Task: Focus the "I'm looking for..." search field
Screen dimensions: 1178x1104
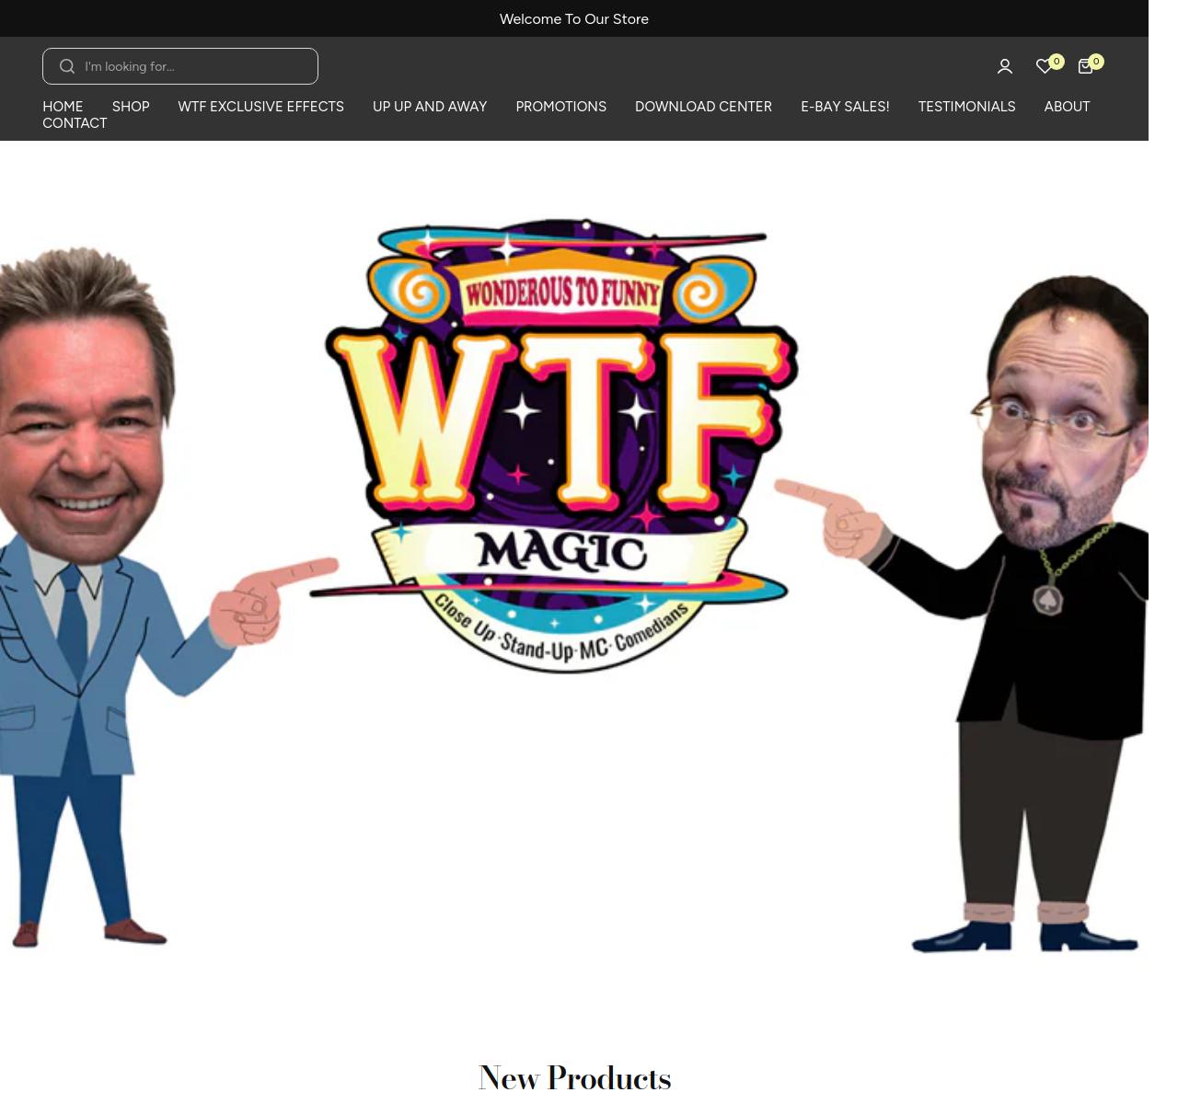Action: tap(193, 66)
